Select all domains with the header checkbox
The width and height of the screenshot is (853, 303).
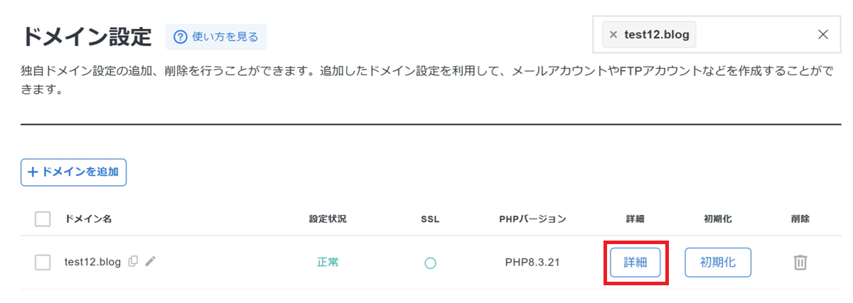(43, 219)
